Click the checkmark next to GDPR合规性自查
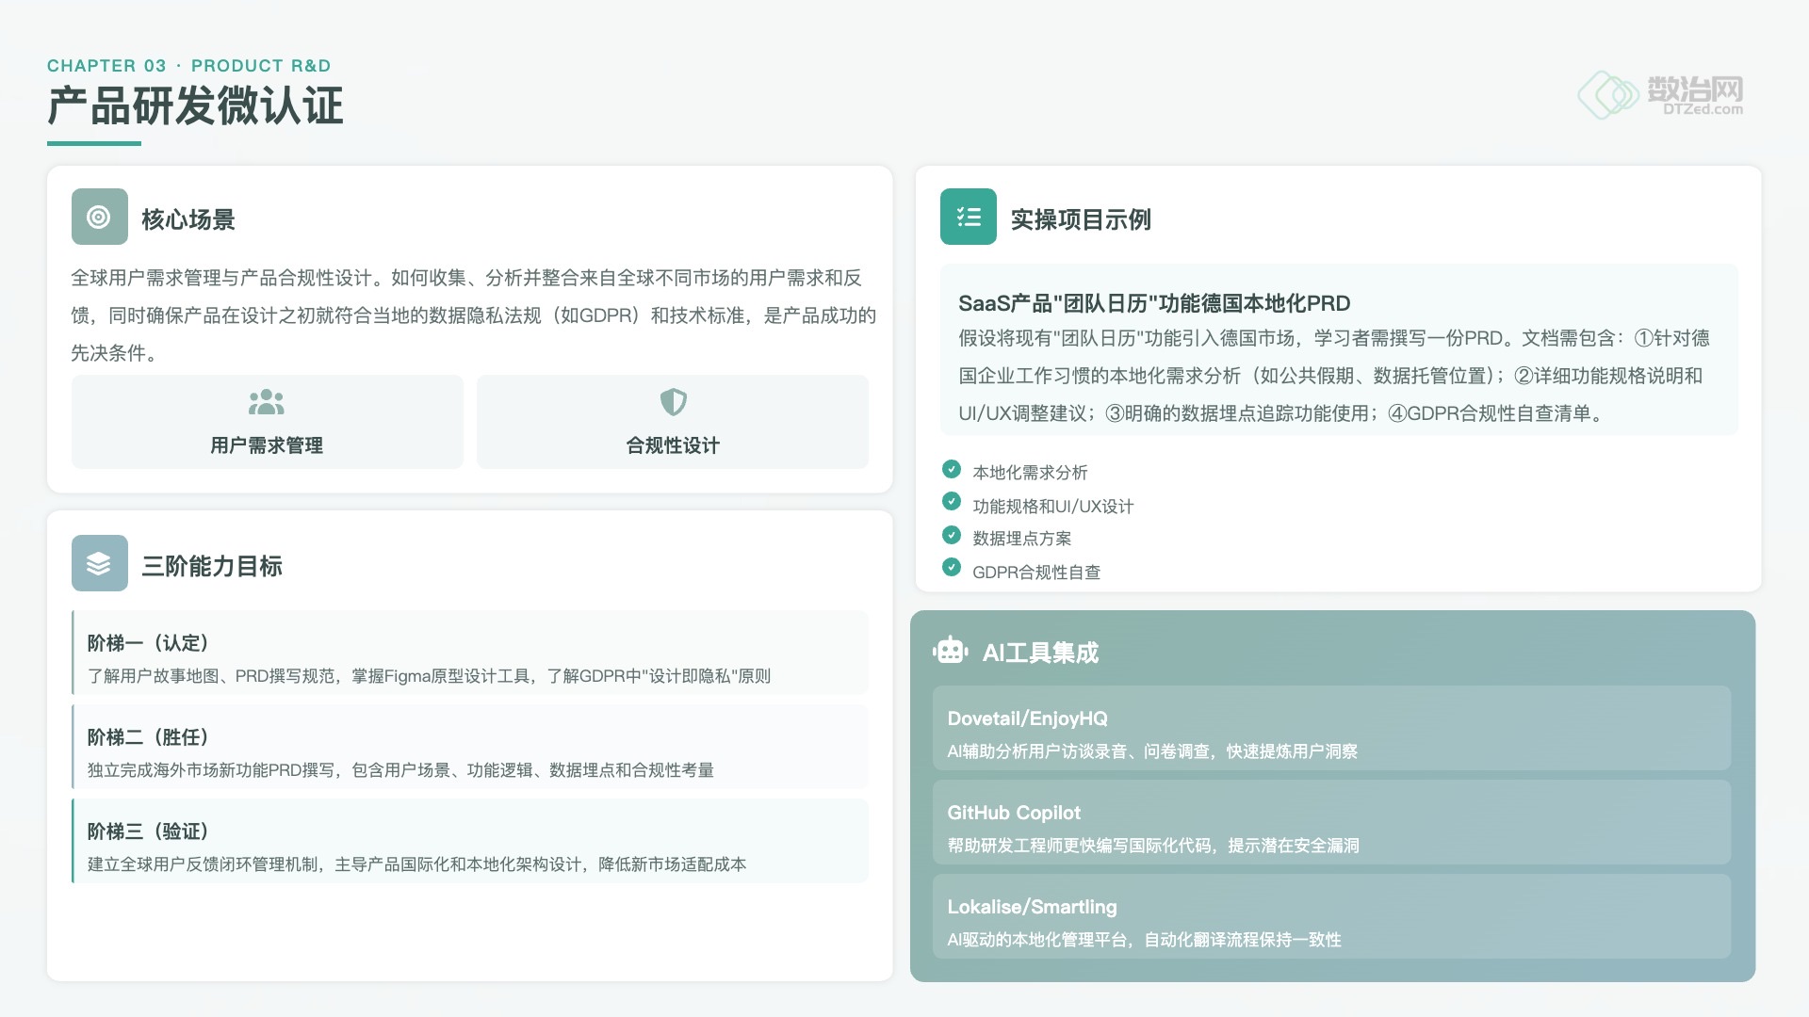The height and width of the screenshot is (1017, 1809). tap(952, 568)
